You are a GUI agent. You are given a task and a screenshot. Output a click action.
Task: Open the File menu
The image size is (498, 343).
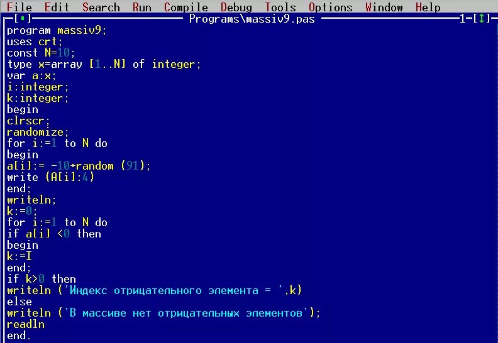tap(19, 7)
